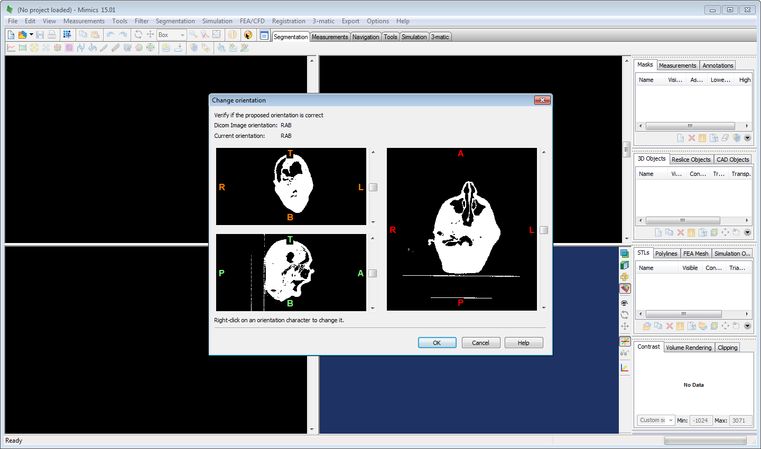
Task: Open the round options dropdown in the Masks panel
Action: 747,138
